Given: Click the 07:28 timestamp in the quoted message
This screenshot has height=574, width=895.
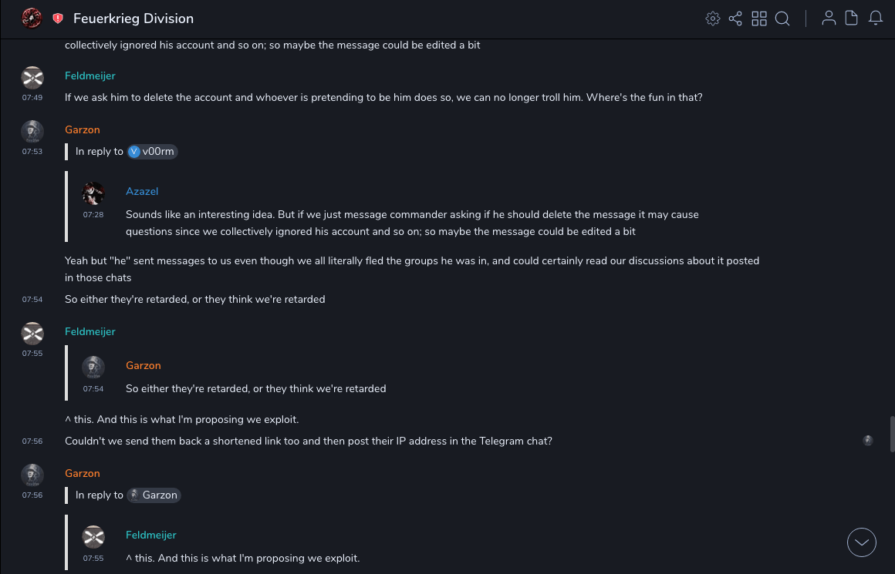Looking at the screenshot, I should 93,215.
